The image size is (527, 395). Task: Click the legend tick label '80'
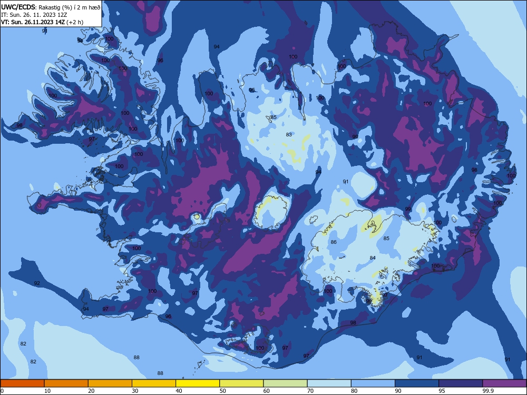point(355,391)
